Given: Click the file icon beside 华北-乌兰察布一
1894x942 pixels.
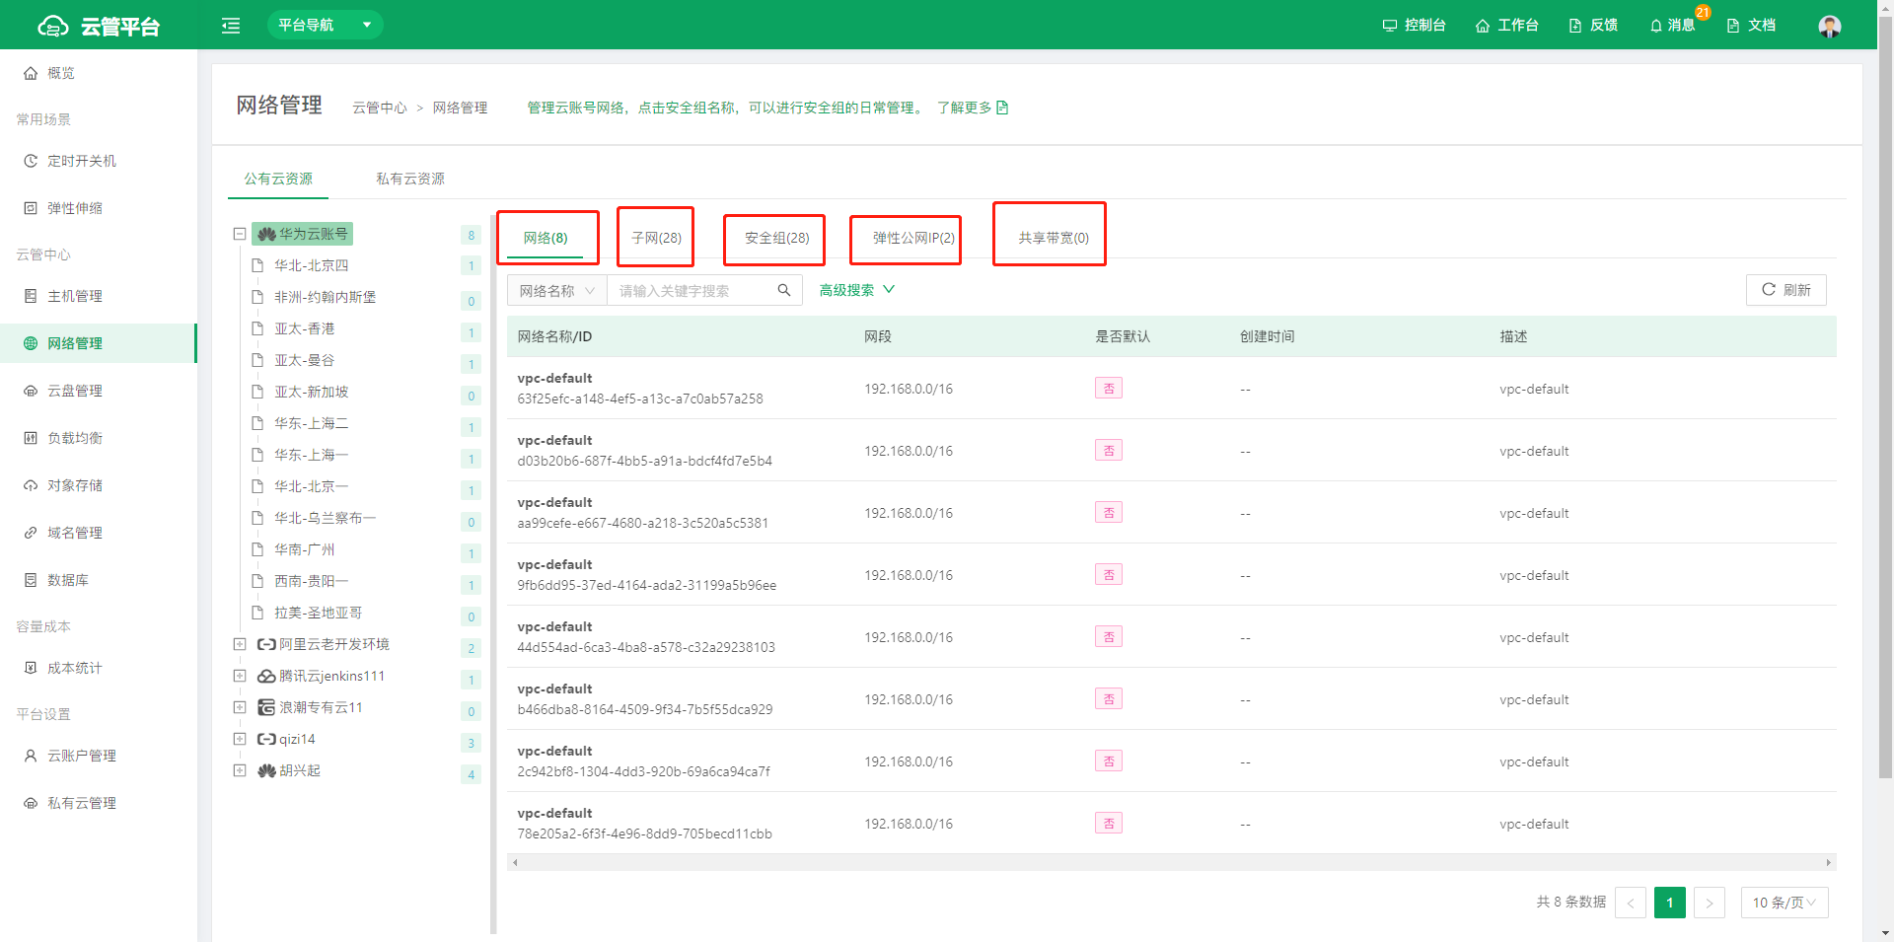Looking at the screenshot, I should (x=257, y=518).
